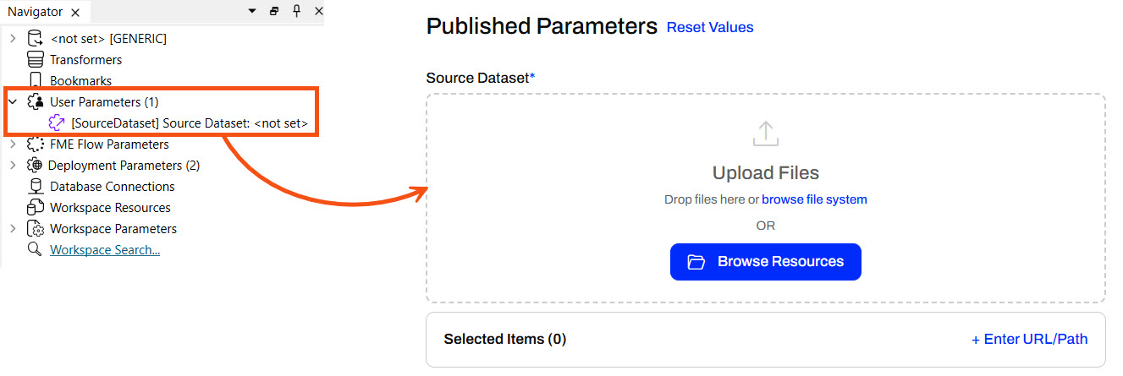Click the Workspace Parameters gear icon
This screenshot has width=1123, height=376.
click(36, 229)
